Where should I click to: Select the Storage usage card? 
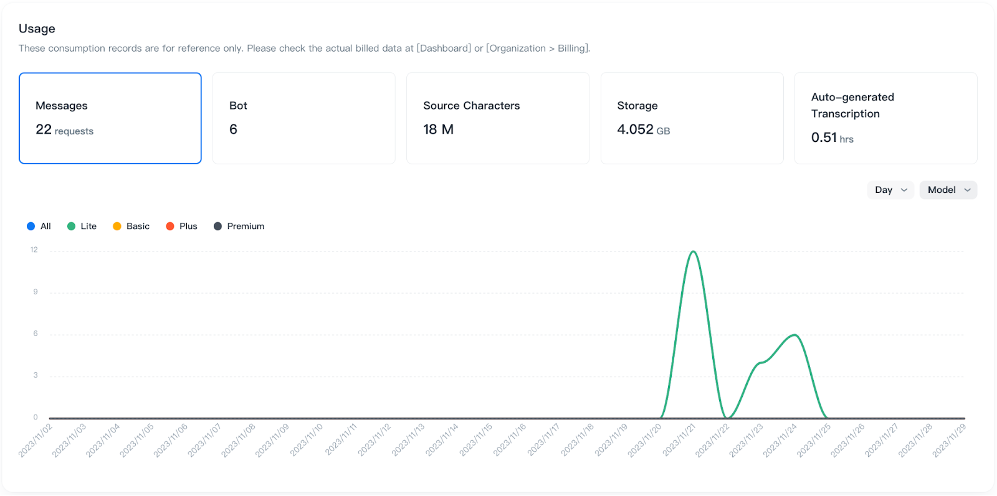pos(692,118)
